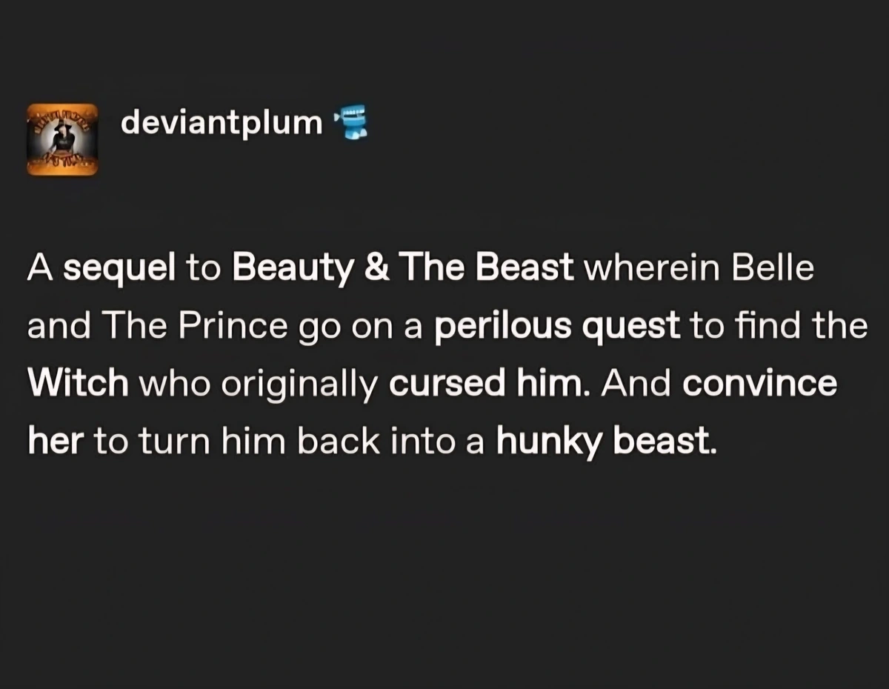Click "The Prince" in the post text
This screenshot has height=689, width=889.
(197, 327)
